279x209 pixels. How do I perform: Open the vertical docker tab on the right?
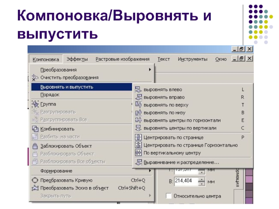[x=237, y=177]
